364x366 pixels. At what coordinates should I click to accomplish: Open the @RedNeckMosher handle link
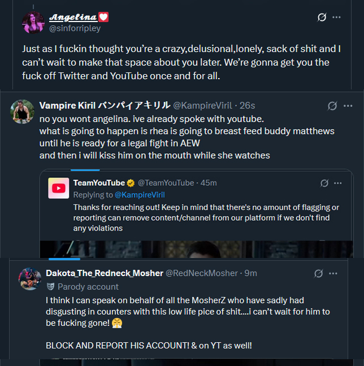pyautogui.click(x=201, y=273)
